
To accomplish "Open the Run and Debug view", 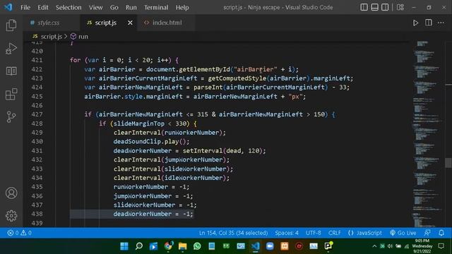I will (x=11, y=49).
